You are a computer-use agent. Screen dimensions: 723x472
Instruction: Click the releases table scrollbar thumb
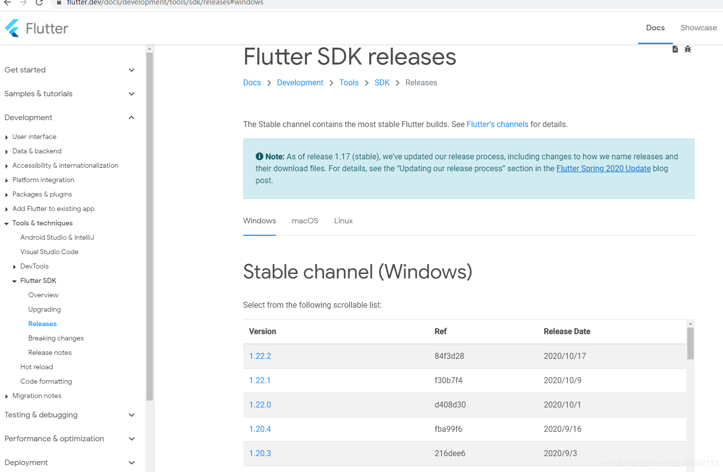click(690, 343)
